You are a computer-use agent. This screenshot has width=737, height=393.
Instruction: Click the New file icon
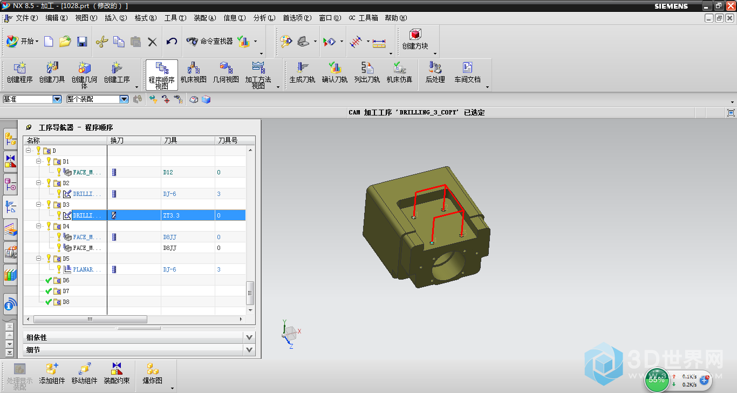pos(49,42)
